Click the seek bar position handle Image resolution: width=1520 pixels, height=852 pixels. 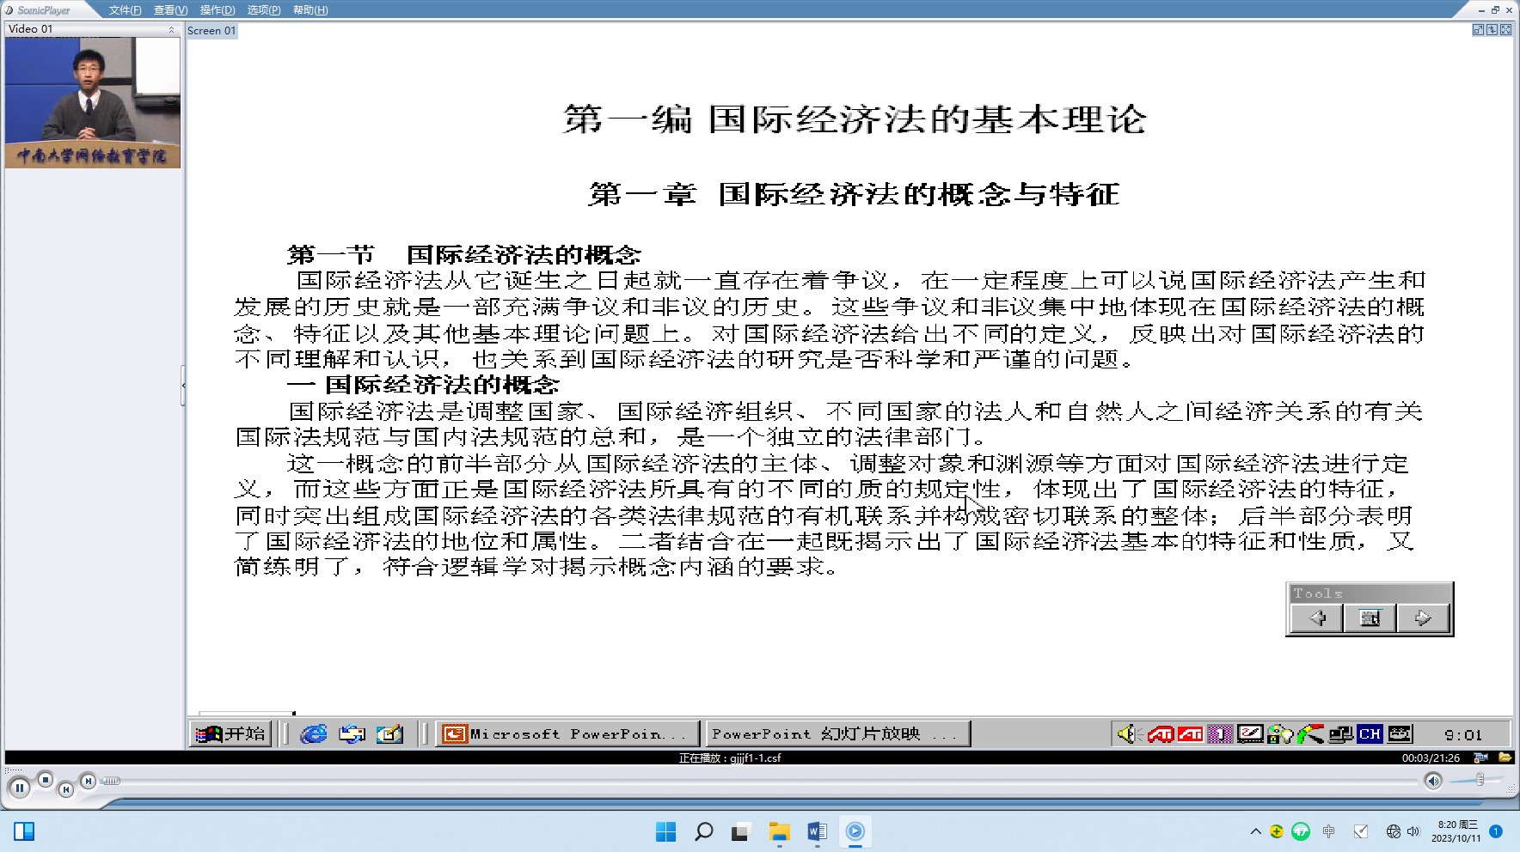pyautogui.click(x=110, y=781)
